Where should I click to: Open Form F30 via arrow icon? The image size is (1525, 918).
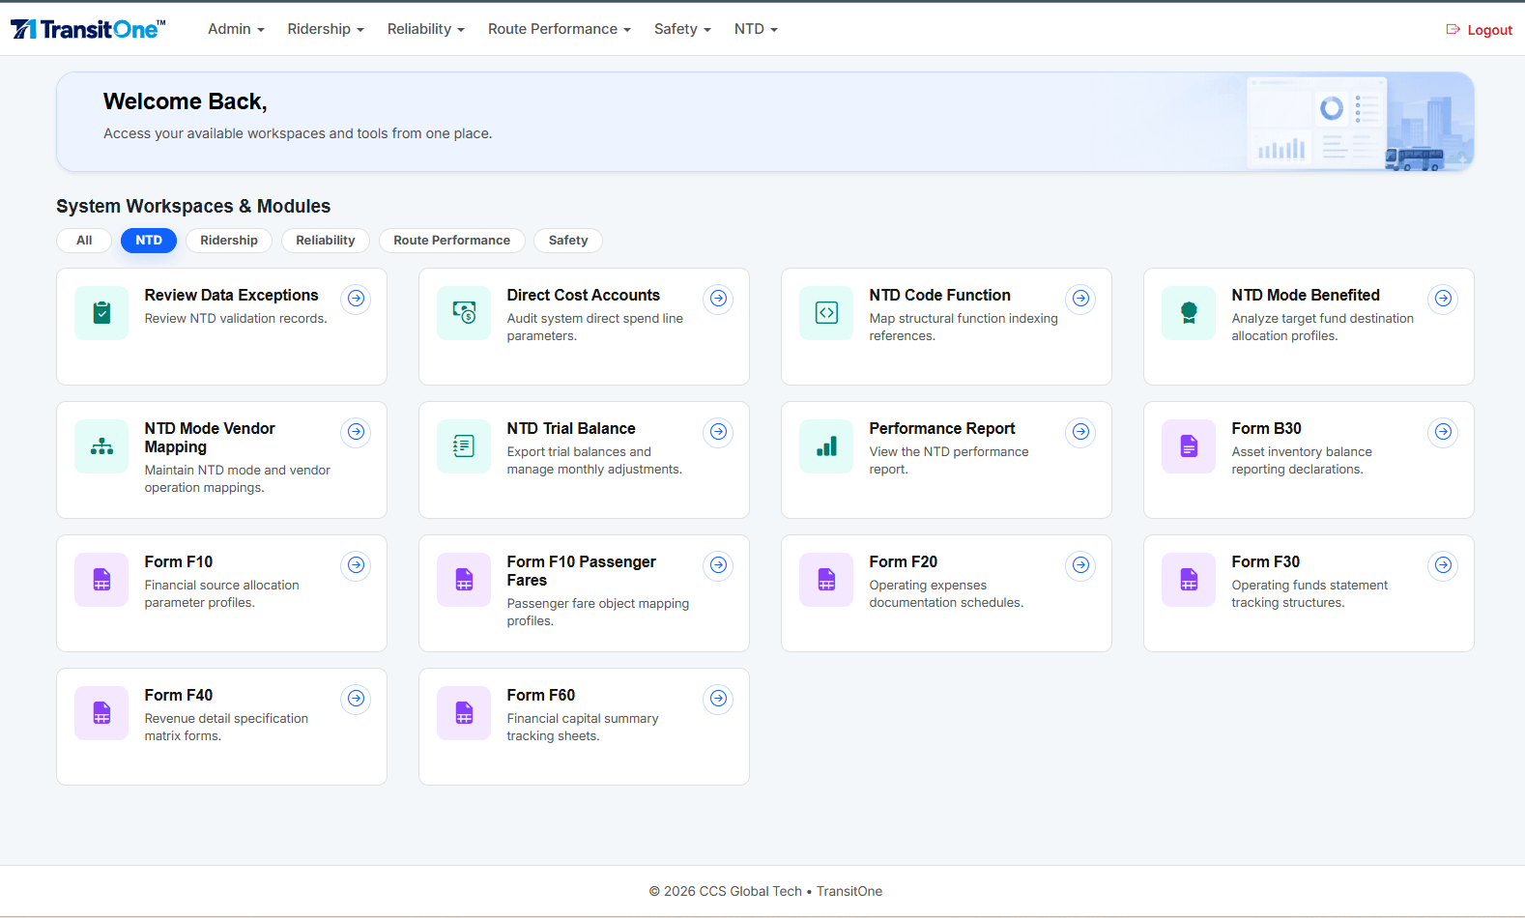1444,565
